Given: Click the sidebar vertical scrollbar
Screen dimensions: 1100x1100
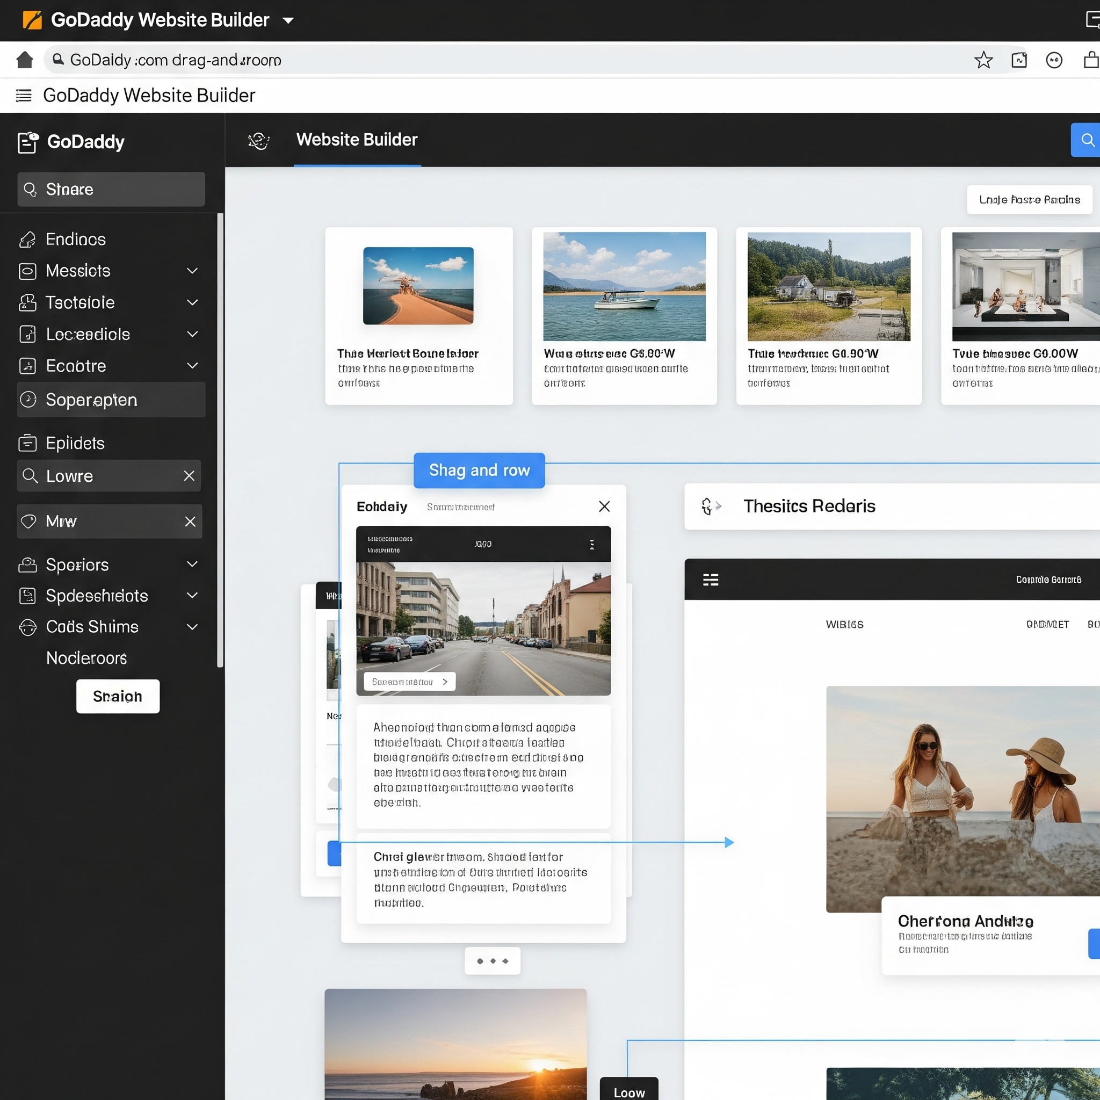Looking at the screenshot, I should [x=220, y=440].
